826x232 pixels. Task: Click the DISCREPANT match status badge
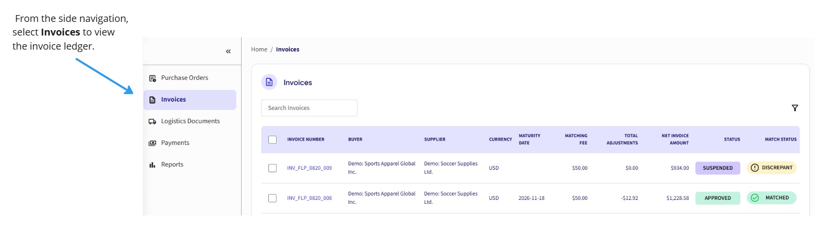click(771, 168)
